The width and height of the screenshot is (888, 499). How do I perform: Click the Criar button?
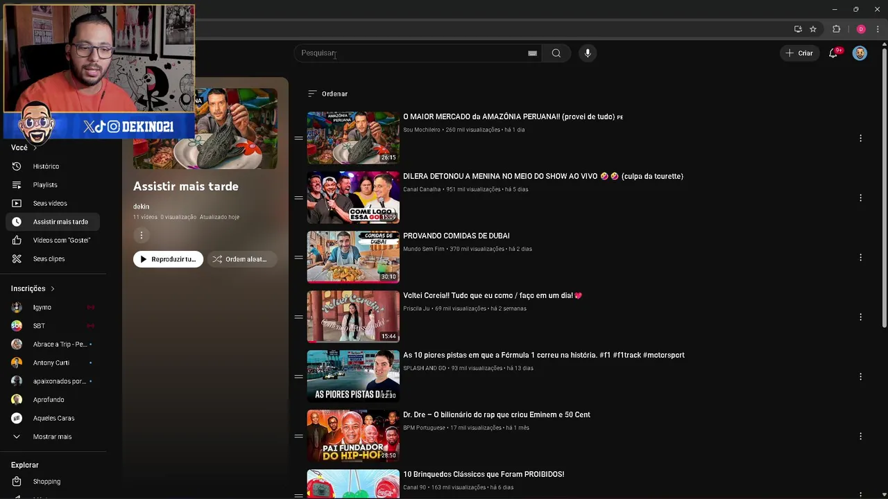click(799, 53)
